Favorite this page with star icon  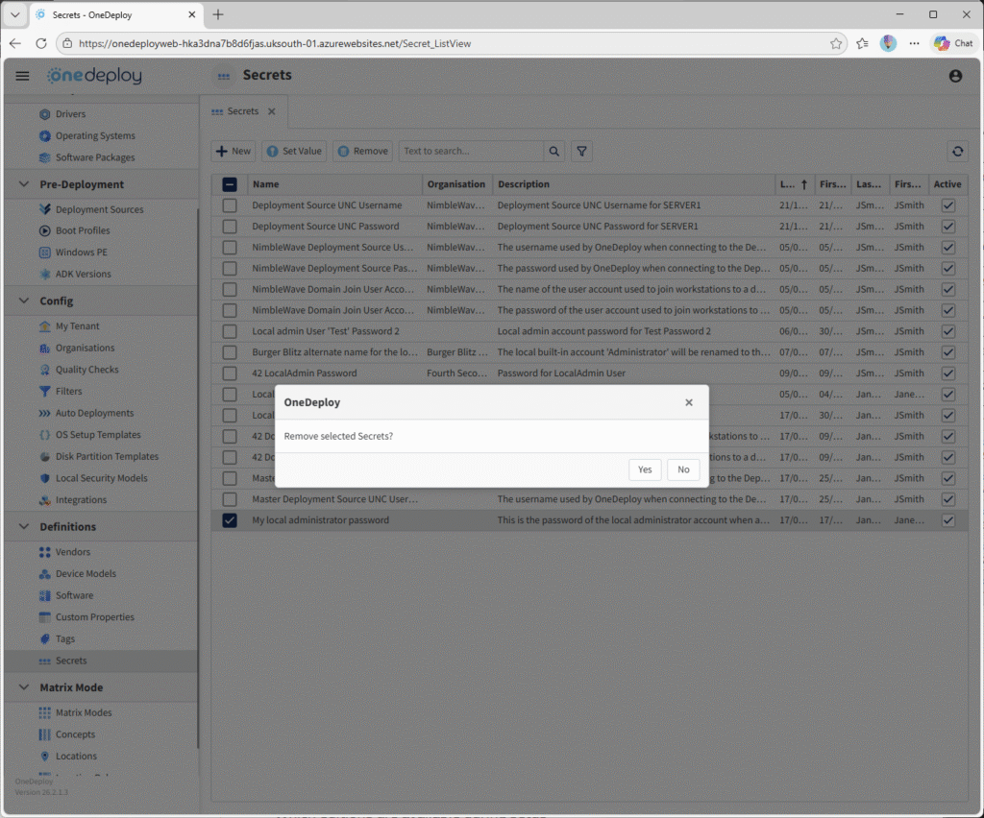coord(836,43)
